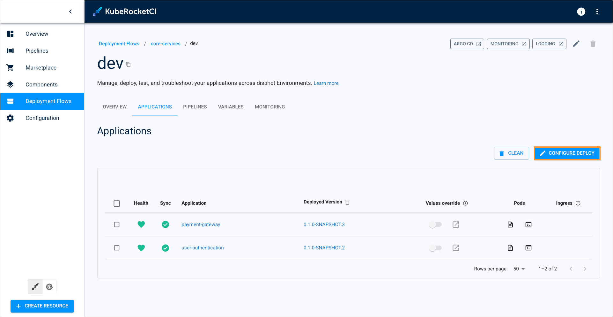Open payment-gateway pod logs icon
The image size is (613, 317).
coord(510,225)
